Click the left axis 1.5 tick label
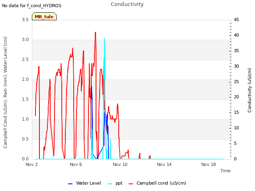This screenshot has height=191, width=255. pyautogui.click(x=25, y=99)
